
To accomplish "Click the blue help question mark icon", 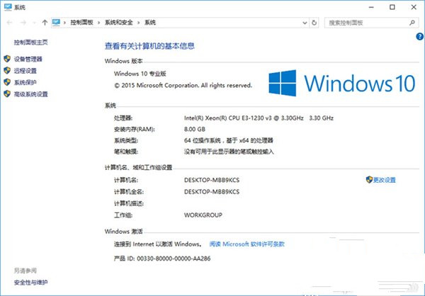I will point(419,35).
